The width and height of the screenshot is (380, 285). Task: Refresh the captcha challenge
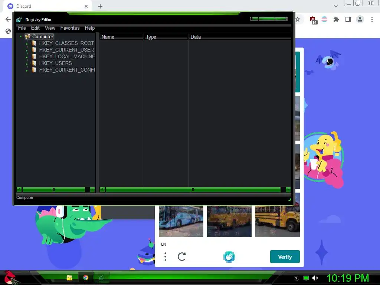click(x=182, y=256)
